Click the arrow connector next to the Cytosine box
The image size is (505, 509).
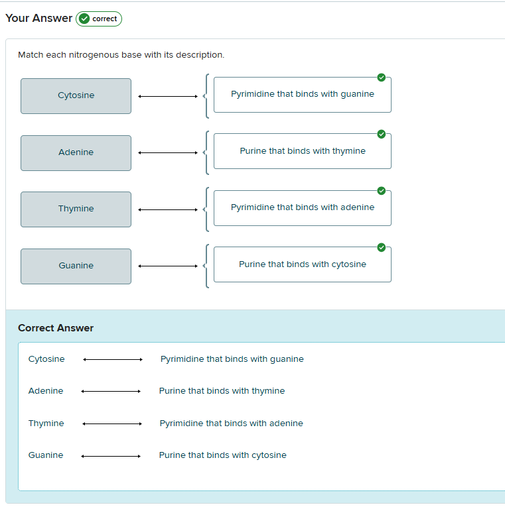(168, 96)
